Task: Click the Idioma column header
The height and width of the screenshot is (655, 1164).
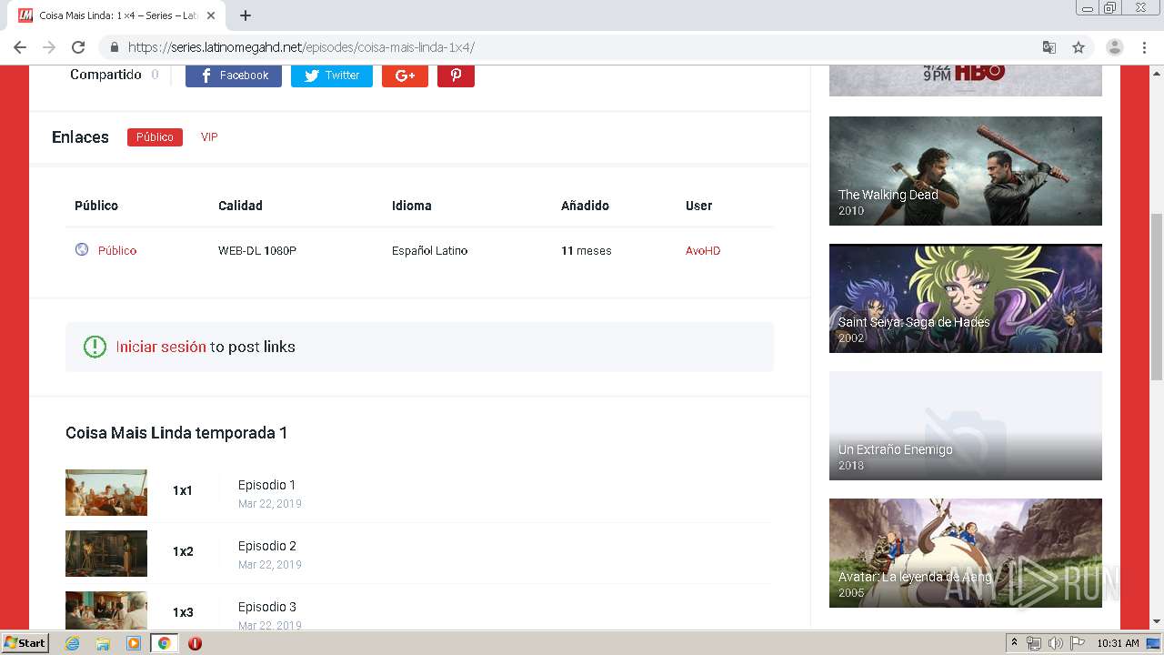Action: click(x=412, y=206)
